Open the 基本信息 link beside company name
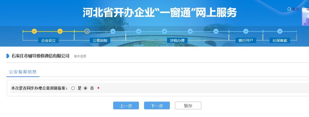Image resolution: width=309 pixels, height=117 pixels. [x=80, y=56]
